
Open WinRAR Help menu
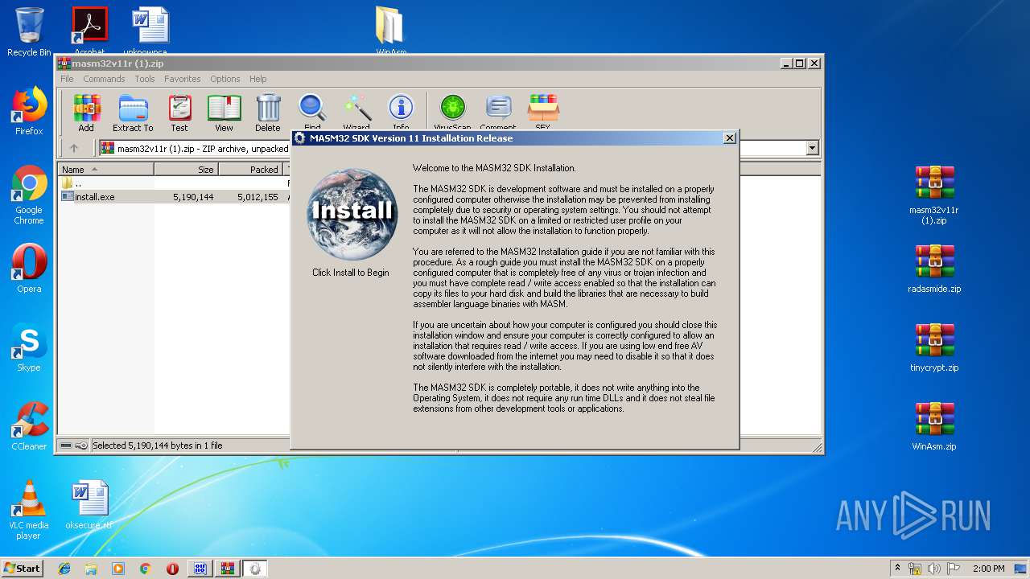(257, 79)
